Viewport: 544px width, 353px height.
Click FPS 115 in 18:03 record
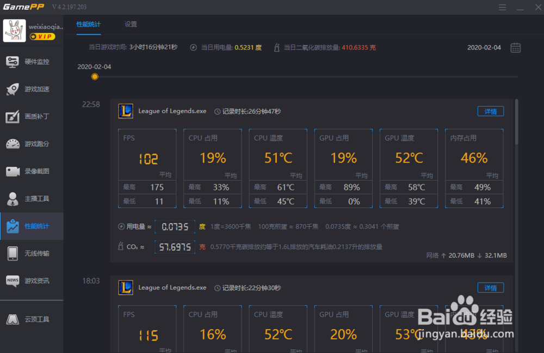[149, 335]
